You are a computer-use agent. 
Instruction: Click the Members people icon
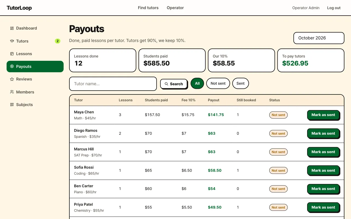tap(12, 92)
